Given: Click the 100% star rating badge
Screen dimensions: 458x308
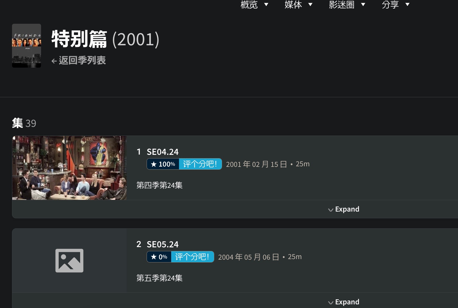Looking at the screenshot, I should click(163, 164).
